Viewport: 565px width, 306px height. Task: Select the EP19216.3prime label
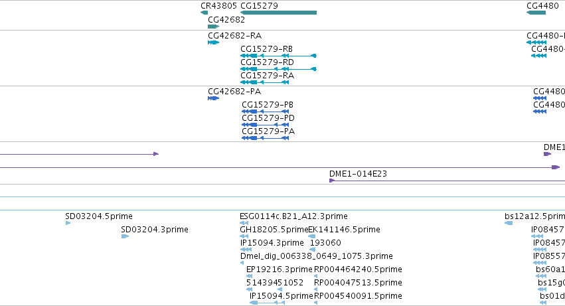[280, 269]
